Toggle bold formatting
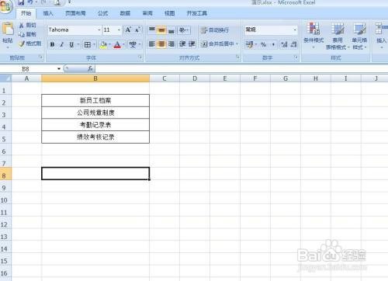 52,44
